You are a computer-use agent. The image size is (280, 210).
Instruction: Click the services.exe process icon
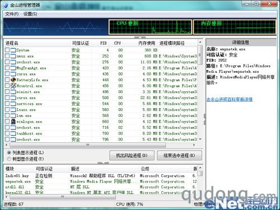(x=13, y=104)
